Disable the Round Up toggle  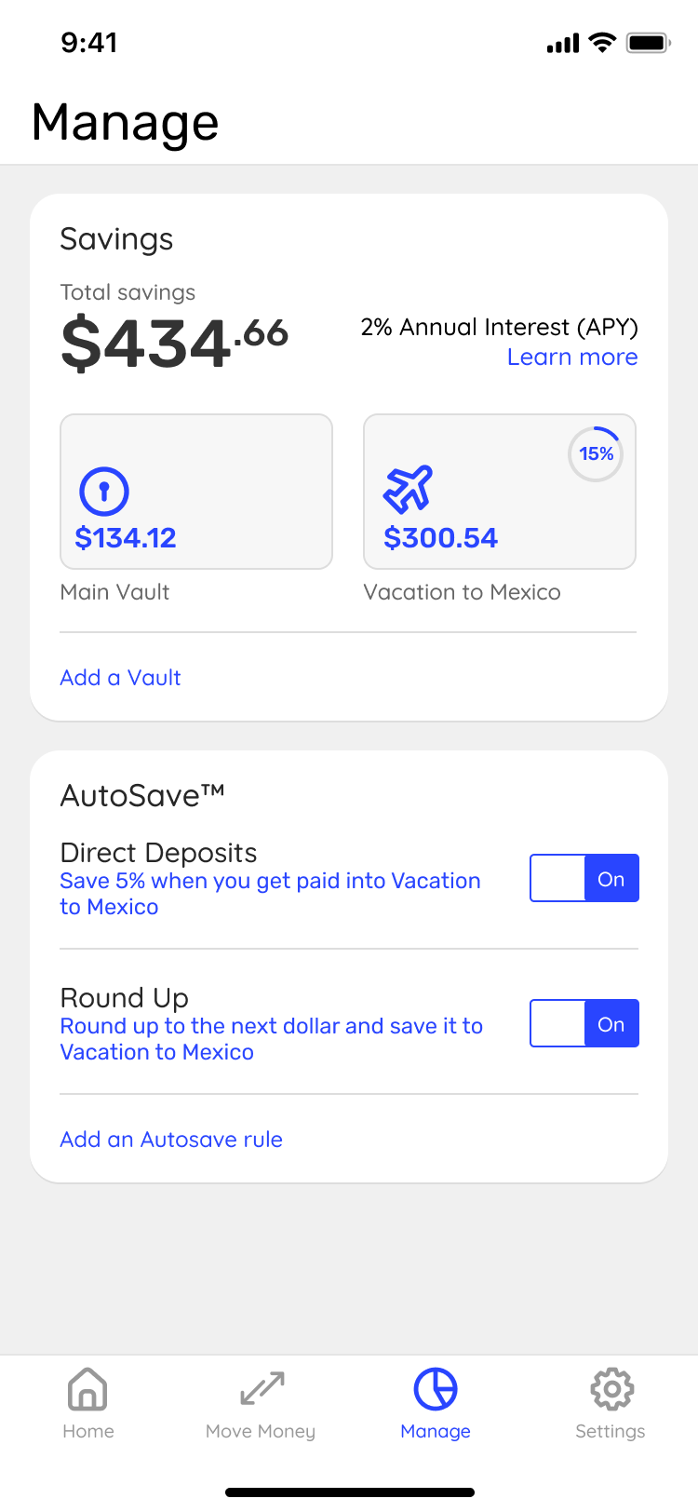[x=584, y=1023]
